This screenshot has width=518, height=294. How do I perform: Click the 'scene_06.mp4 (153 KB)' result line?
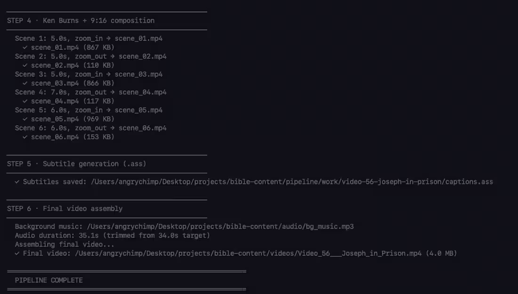pos(68,136)
